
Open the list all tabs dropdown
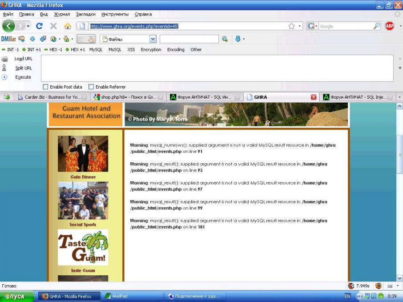tap(399, 97)
